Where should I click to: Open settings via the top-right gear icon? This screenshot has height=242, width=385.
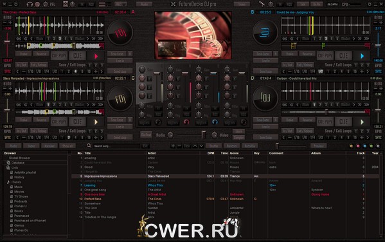(370, 4)
